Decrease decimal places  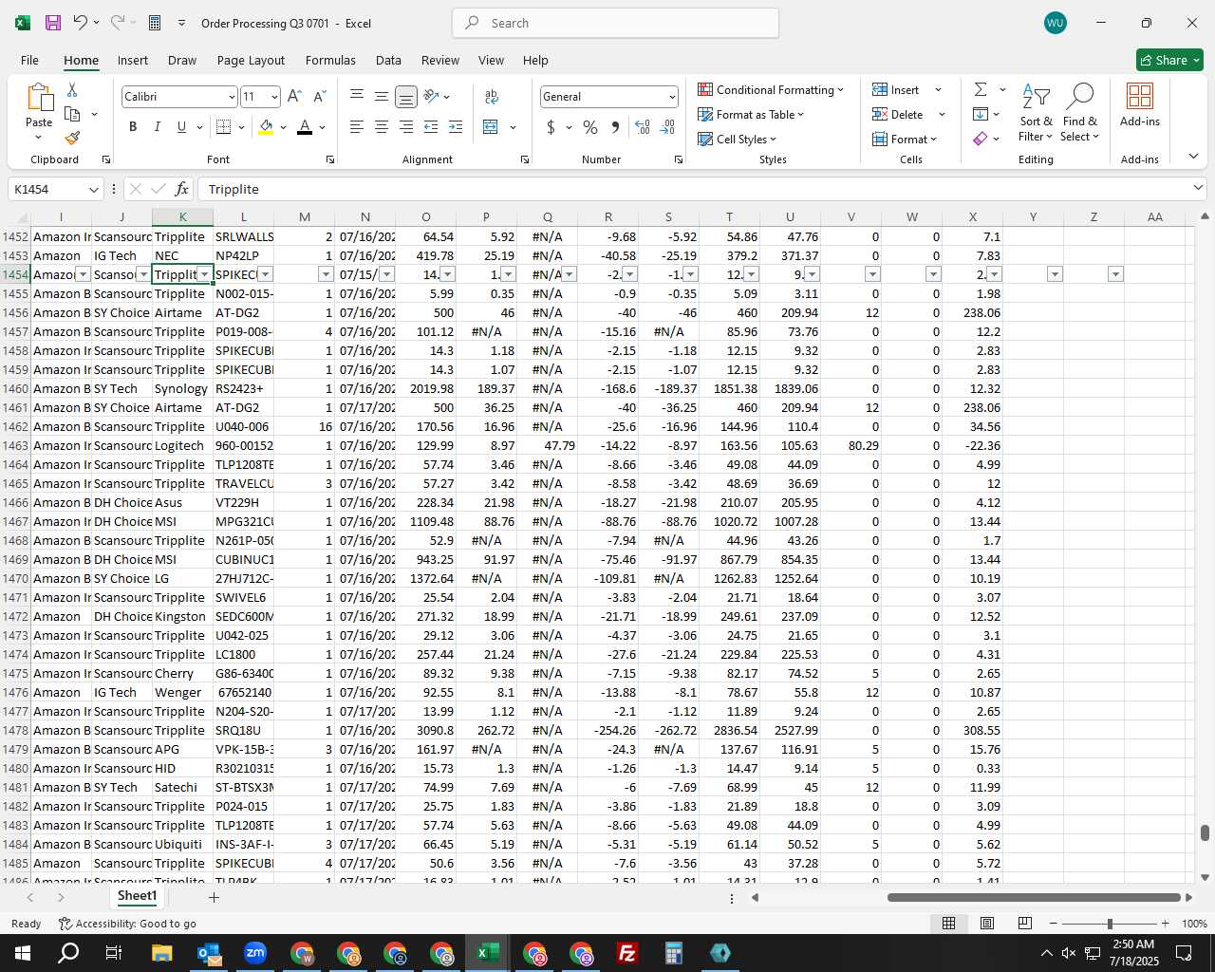coord(667,127)
